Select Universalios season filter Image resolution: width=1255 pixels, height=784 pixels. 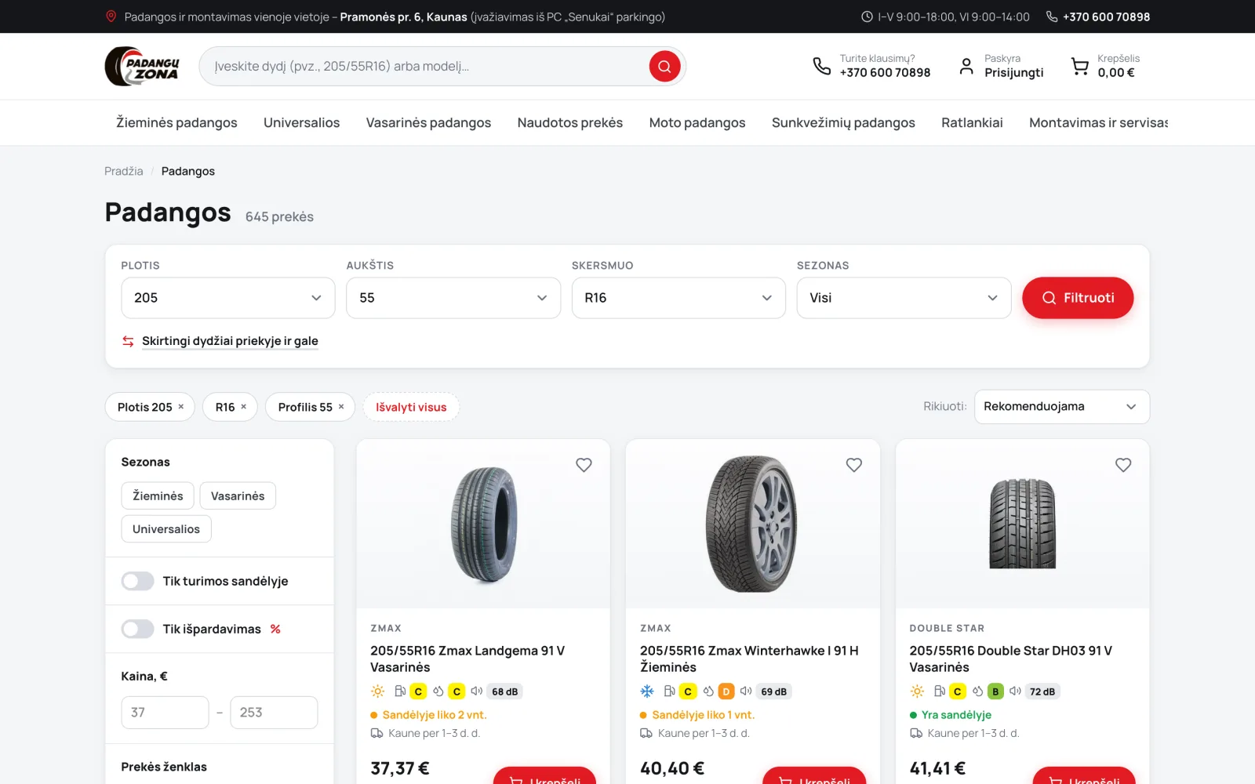(x=166, y=529)
